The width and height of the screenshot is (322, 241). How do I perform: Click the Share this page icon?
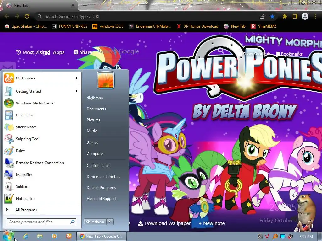[262, 16]
